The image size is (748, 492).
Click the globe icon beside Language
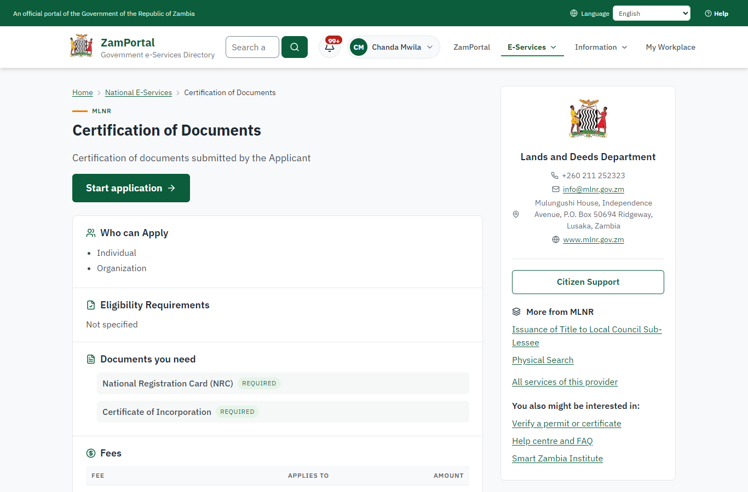click(x=574, y=13)
